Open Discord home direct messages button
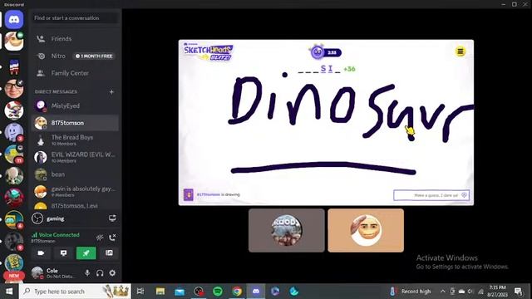532x299 pixels. click(x=14, y=20)
